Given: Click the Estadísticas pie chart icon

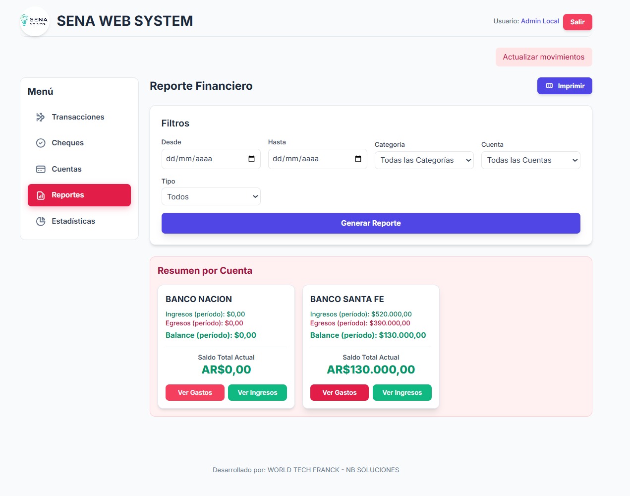Looking at the screenshot, I should [x=41, y=221].
